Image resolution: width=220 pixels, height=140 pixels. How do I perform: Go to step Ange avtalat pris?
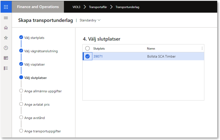tap(37, 104)
